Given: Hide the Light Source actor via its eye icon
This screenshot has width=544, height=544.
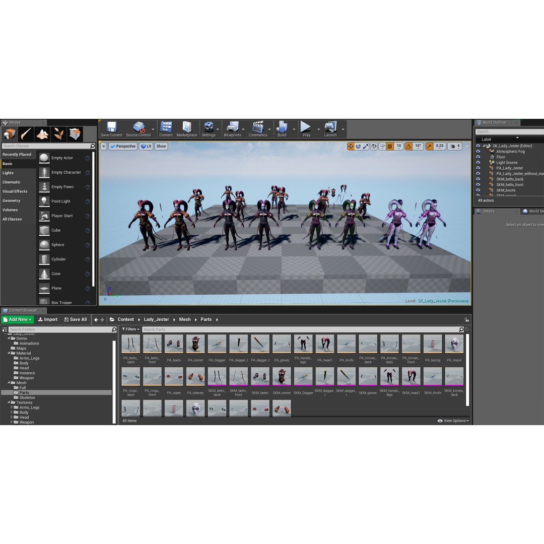Looking at the screenshot, I should 478,163.
